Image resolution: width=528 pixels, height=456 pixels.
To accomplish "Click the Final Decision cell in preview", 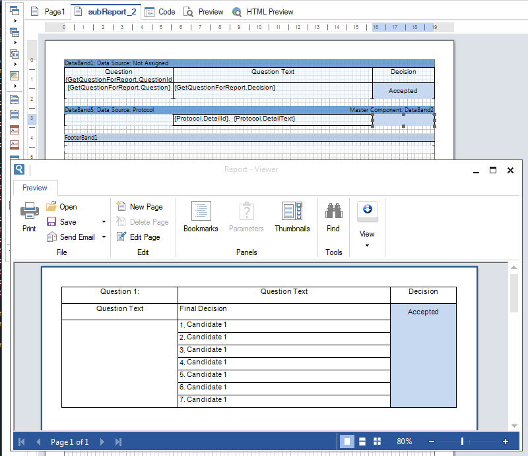I will 284,312.
